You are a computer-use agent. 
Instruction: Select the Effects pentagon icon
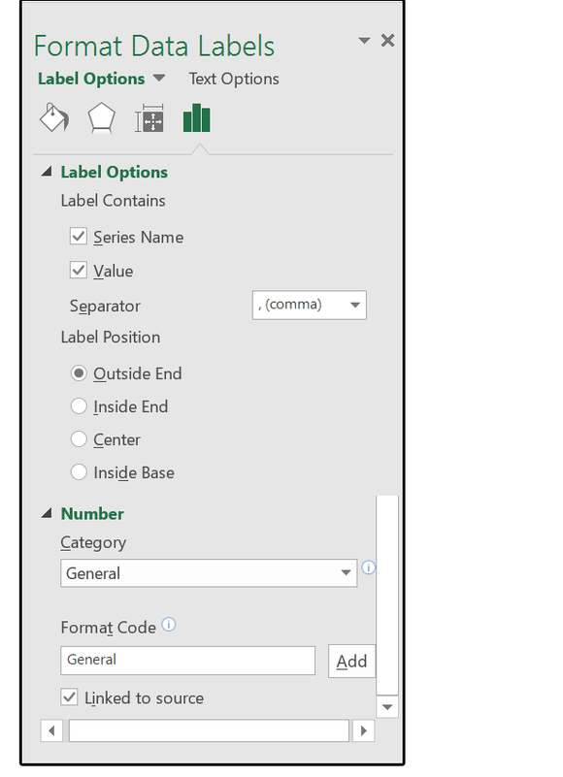click(101, 118)
